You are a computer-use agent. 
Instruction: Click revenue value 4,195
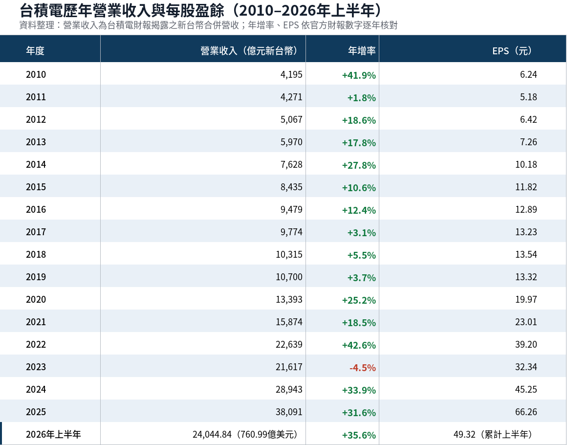pyautogui.click(x=291, y=74)
